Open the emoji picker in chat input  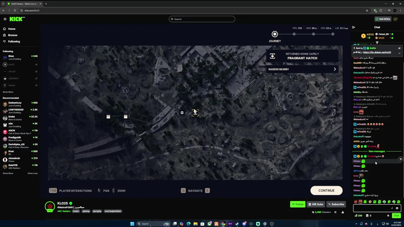pos(397,208)
